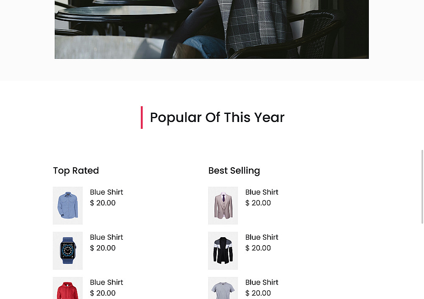The image size is (424, 299).
Task: Click first Blue Shirt title under Best Selling
Action: [x=262, y=192]
